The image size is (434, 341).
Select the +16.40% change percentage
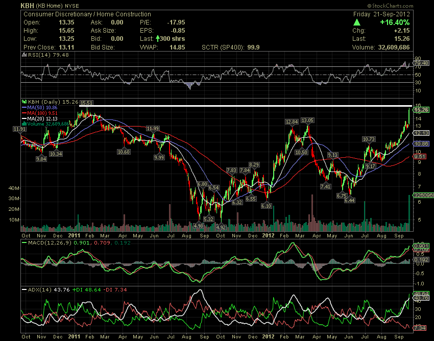395,22
